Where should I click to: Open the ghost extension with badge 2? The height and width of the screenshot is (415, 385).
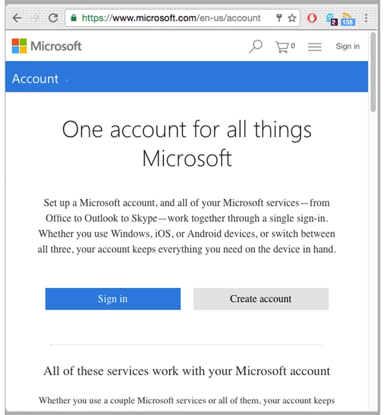coord(332,19)
